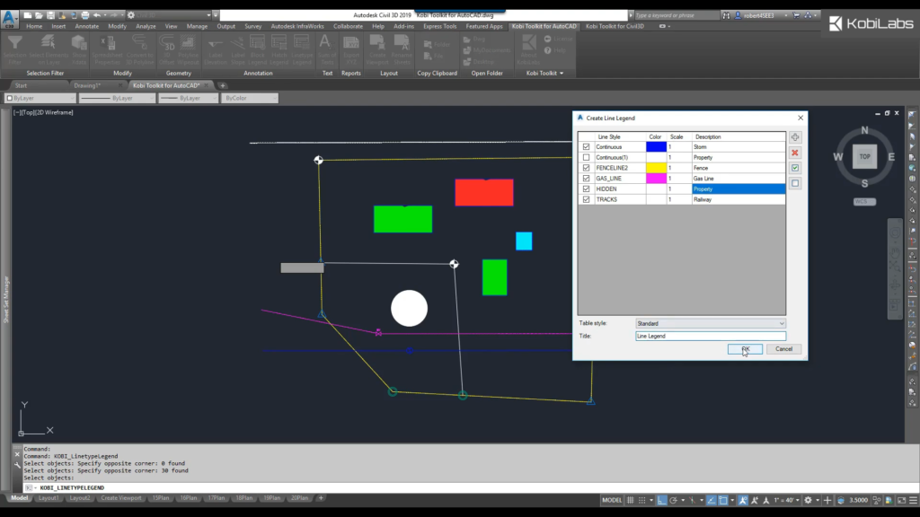Click the Sum of Texts tool

[x=327, y=50]
